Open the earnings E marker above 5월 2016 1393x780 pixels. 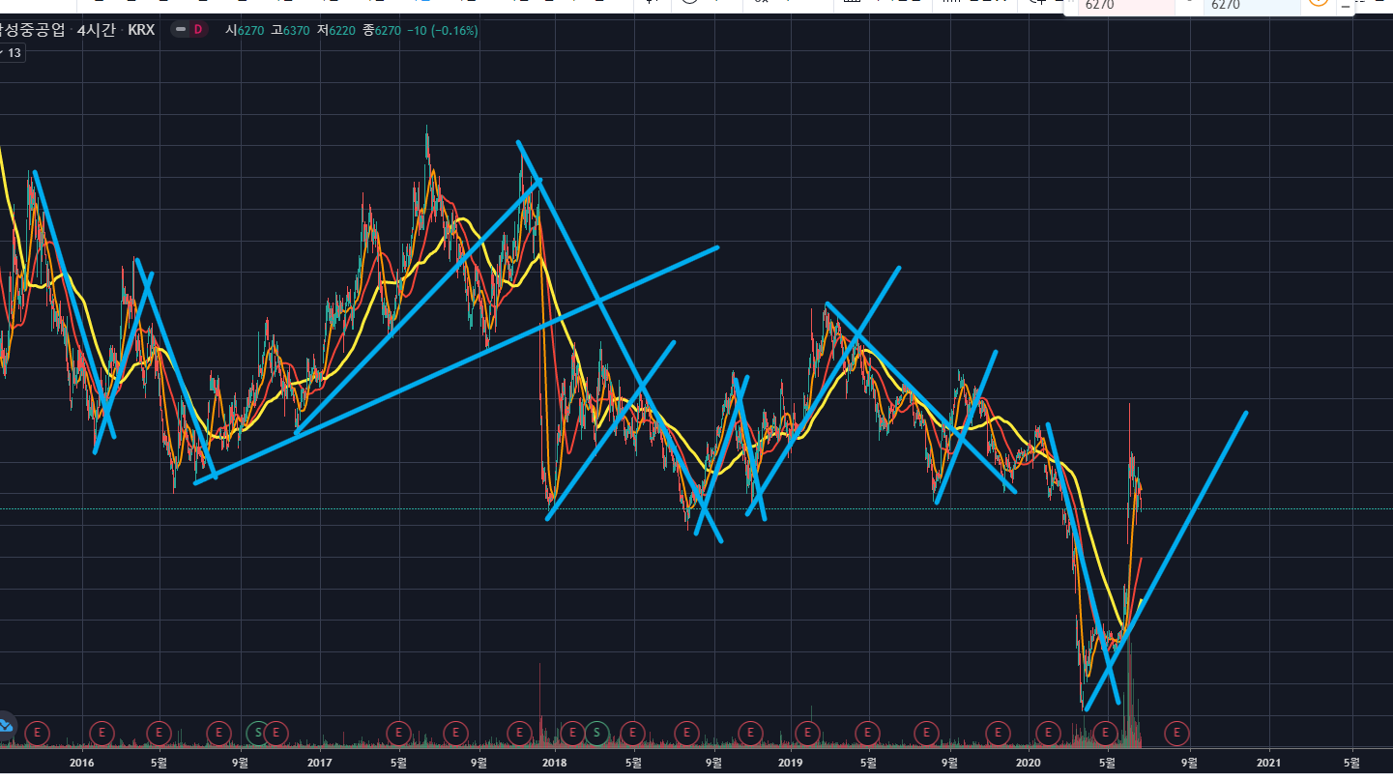click(160, 733)
